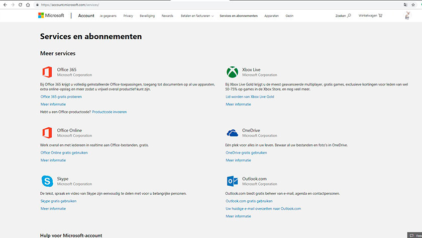Click the Office 365 logo icon
Viewport: 422px width, 238px height.
coord(47,72)
